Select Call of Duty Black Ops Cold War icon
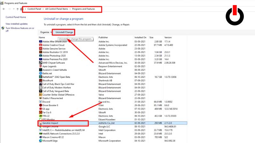Screen dimensions: 255x143 [x=40, y=84]
